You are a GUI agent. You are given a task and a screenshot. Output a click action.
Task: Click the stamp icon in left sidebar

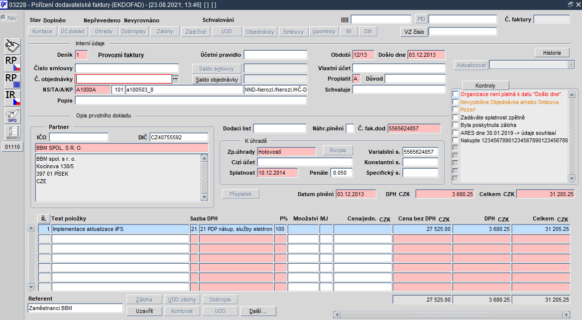[12, 46]
